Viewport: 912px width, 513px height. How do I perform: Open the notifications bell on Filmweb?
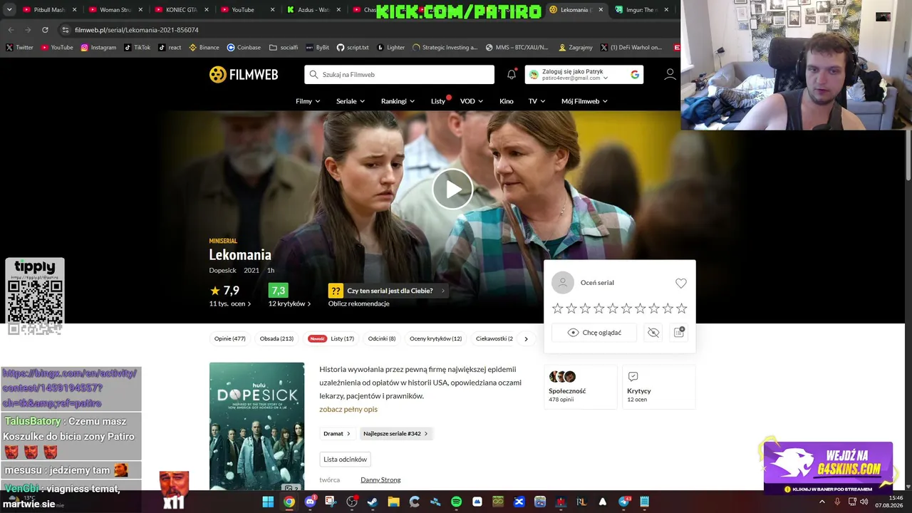[512, 74]
